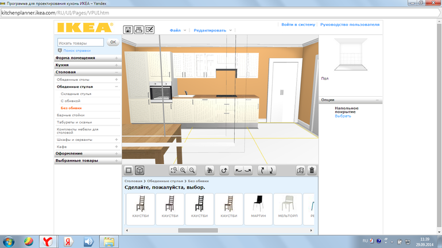The image size is (442, 248).
Task: Reset view with the home icon
Action: 210,170
